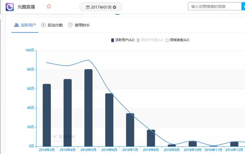
Task: Switch to the 活跃用户 tab
Action: (25, 25)
